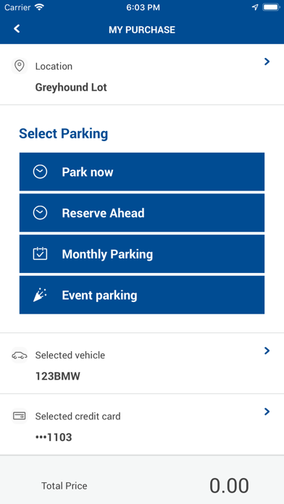
Task: Tap the clock icon beside Reserve Ahead
Action: (x=40, y=213)
